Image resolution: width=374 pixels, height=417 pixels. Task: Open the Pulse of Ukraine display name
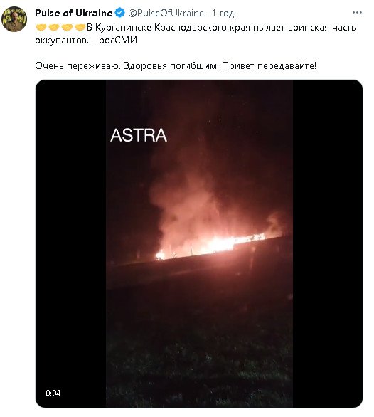74,13
